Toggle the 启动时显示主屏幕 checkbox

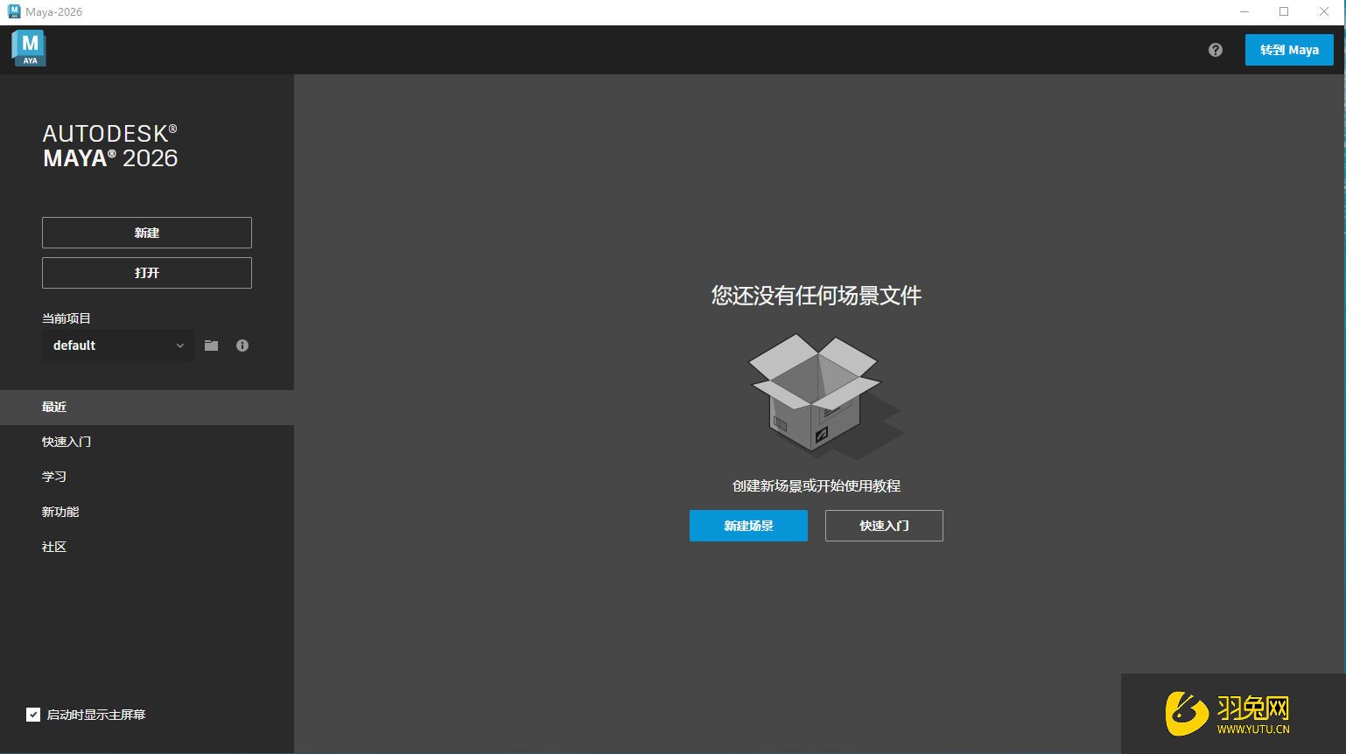tap(33, 715)
